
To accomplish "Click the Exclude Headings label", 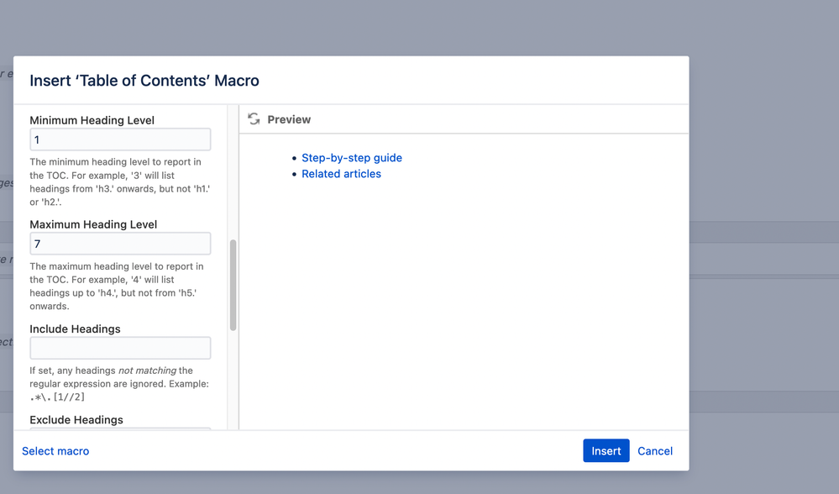I will [76, 419].
